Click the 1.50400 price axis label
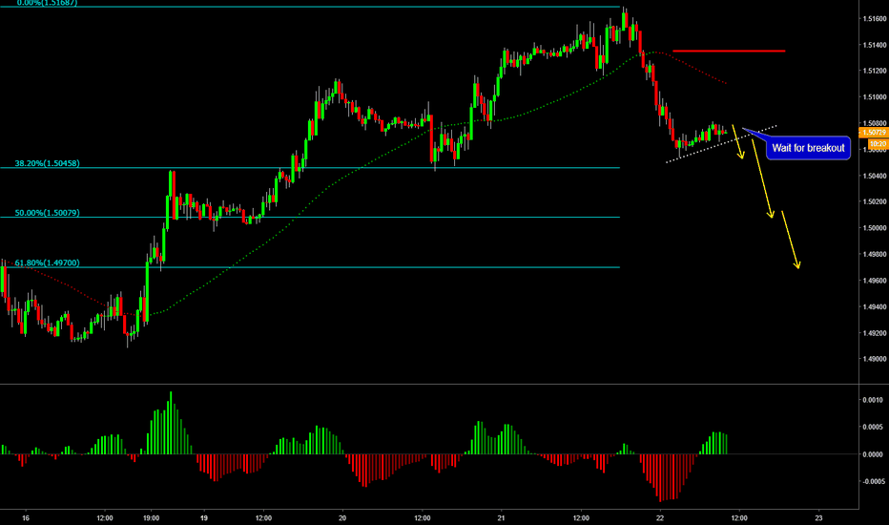Image resolution: width=889 pixels, height=525 pixels. click(x=875, y=176)
